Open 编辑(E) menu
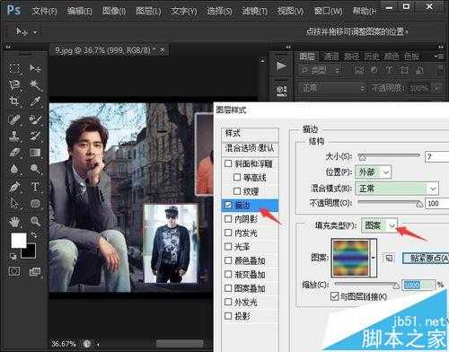 (x=80, y=11)
